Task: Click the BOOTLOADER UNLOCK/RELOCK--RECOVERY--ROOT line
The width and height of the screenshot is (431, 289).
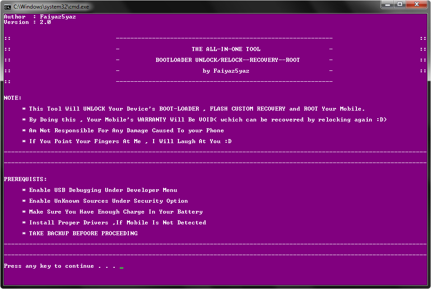Action: pyautogui.click(x=228, y=60)
